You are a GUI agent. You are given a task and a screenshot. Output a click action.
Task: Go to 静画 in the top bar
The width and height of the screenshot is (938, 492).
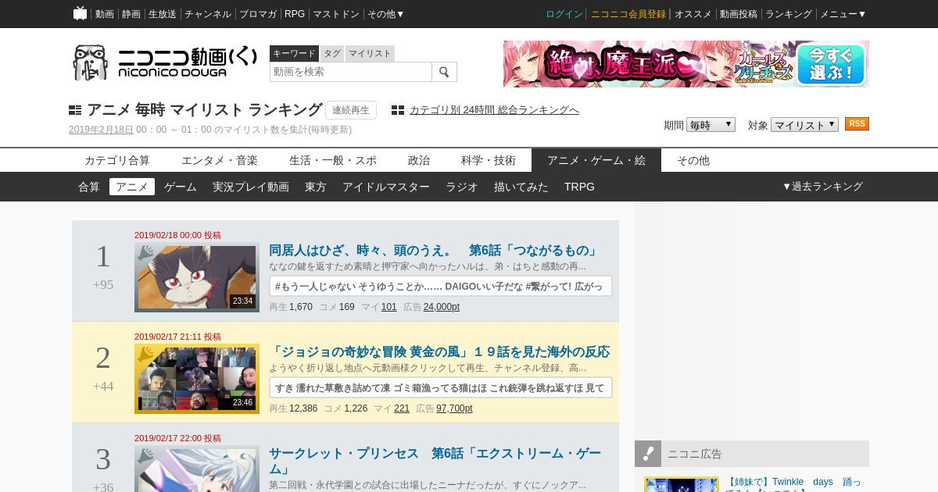point(131,14)
